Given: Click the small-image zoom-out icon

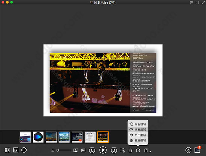Looking at the screenshot, I should 52,150.
